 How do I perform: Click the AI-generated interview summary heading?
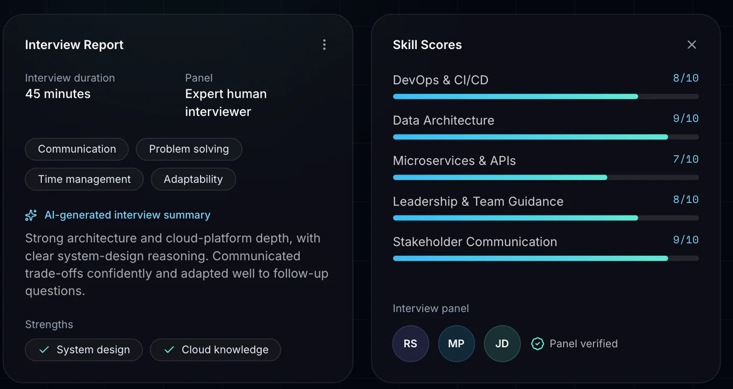tap(127, 215)
